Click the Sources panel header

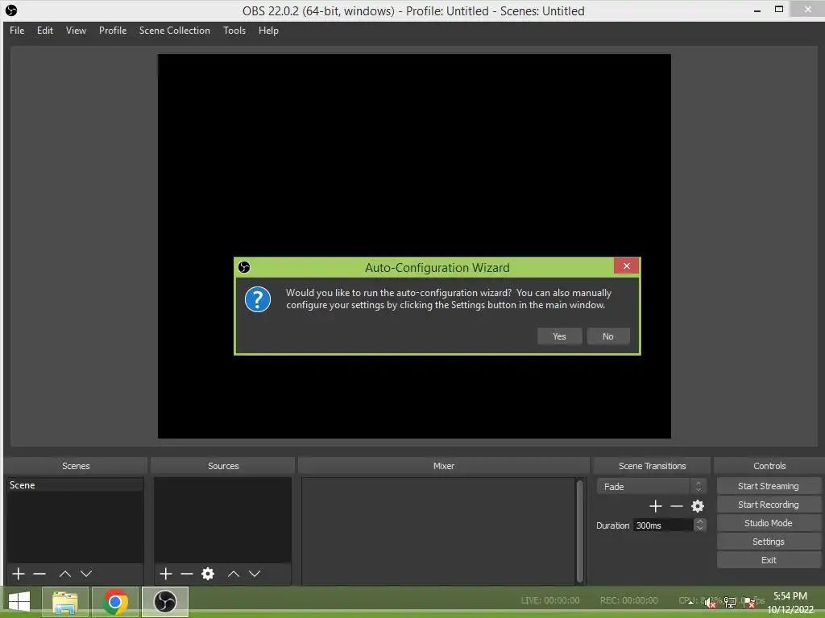(223, 466)
